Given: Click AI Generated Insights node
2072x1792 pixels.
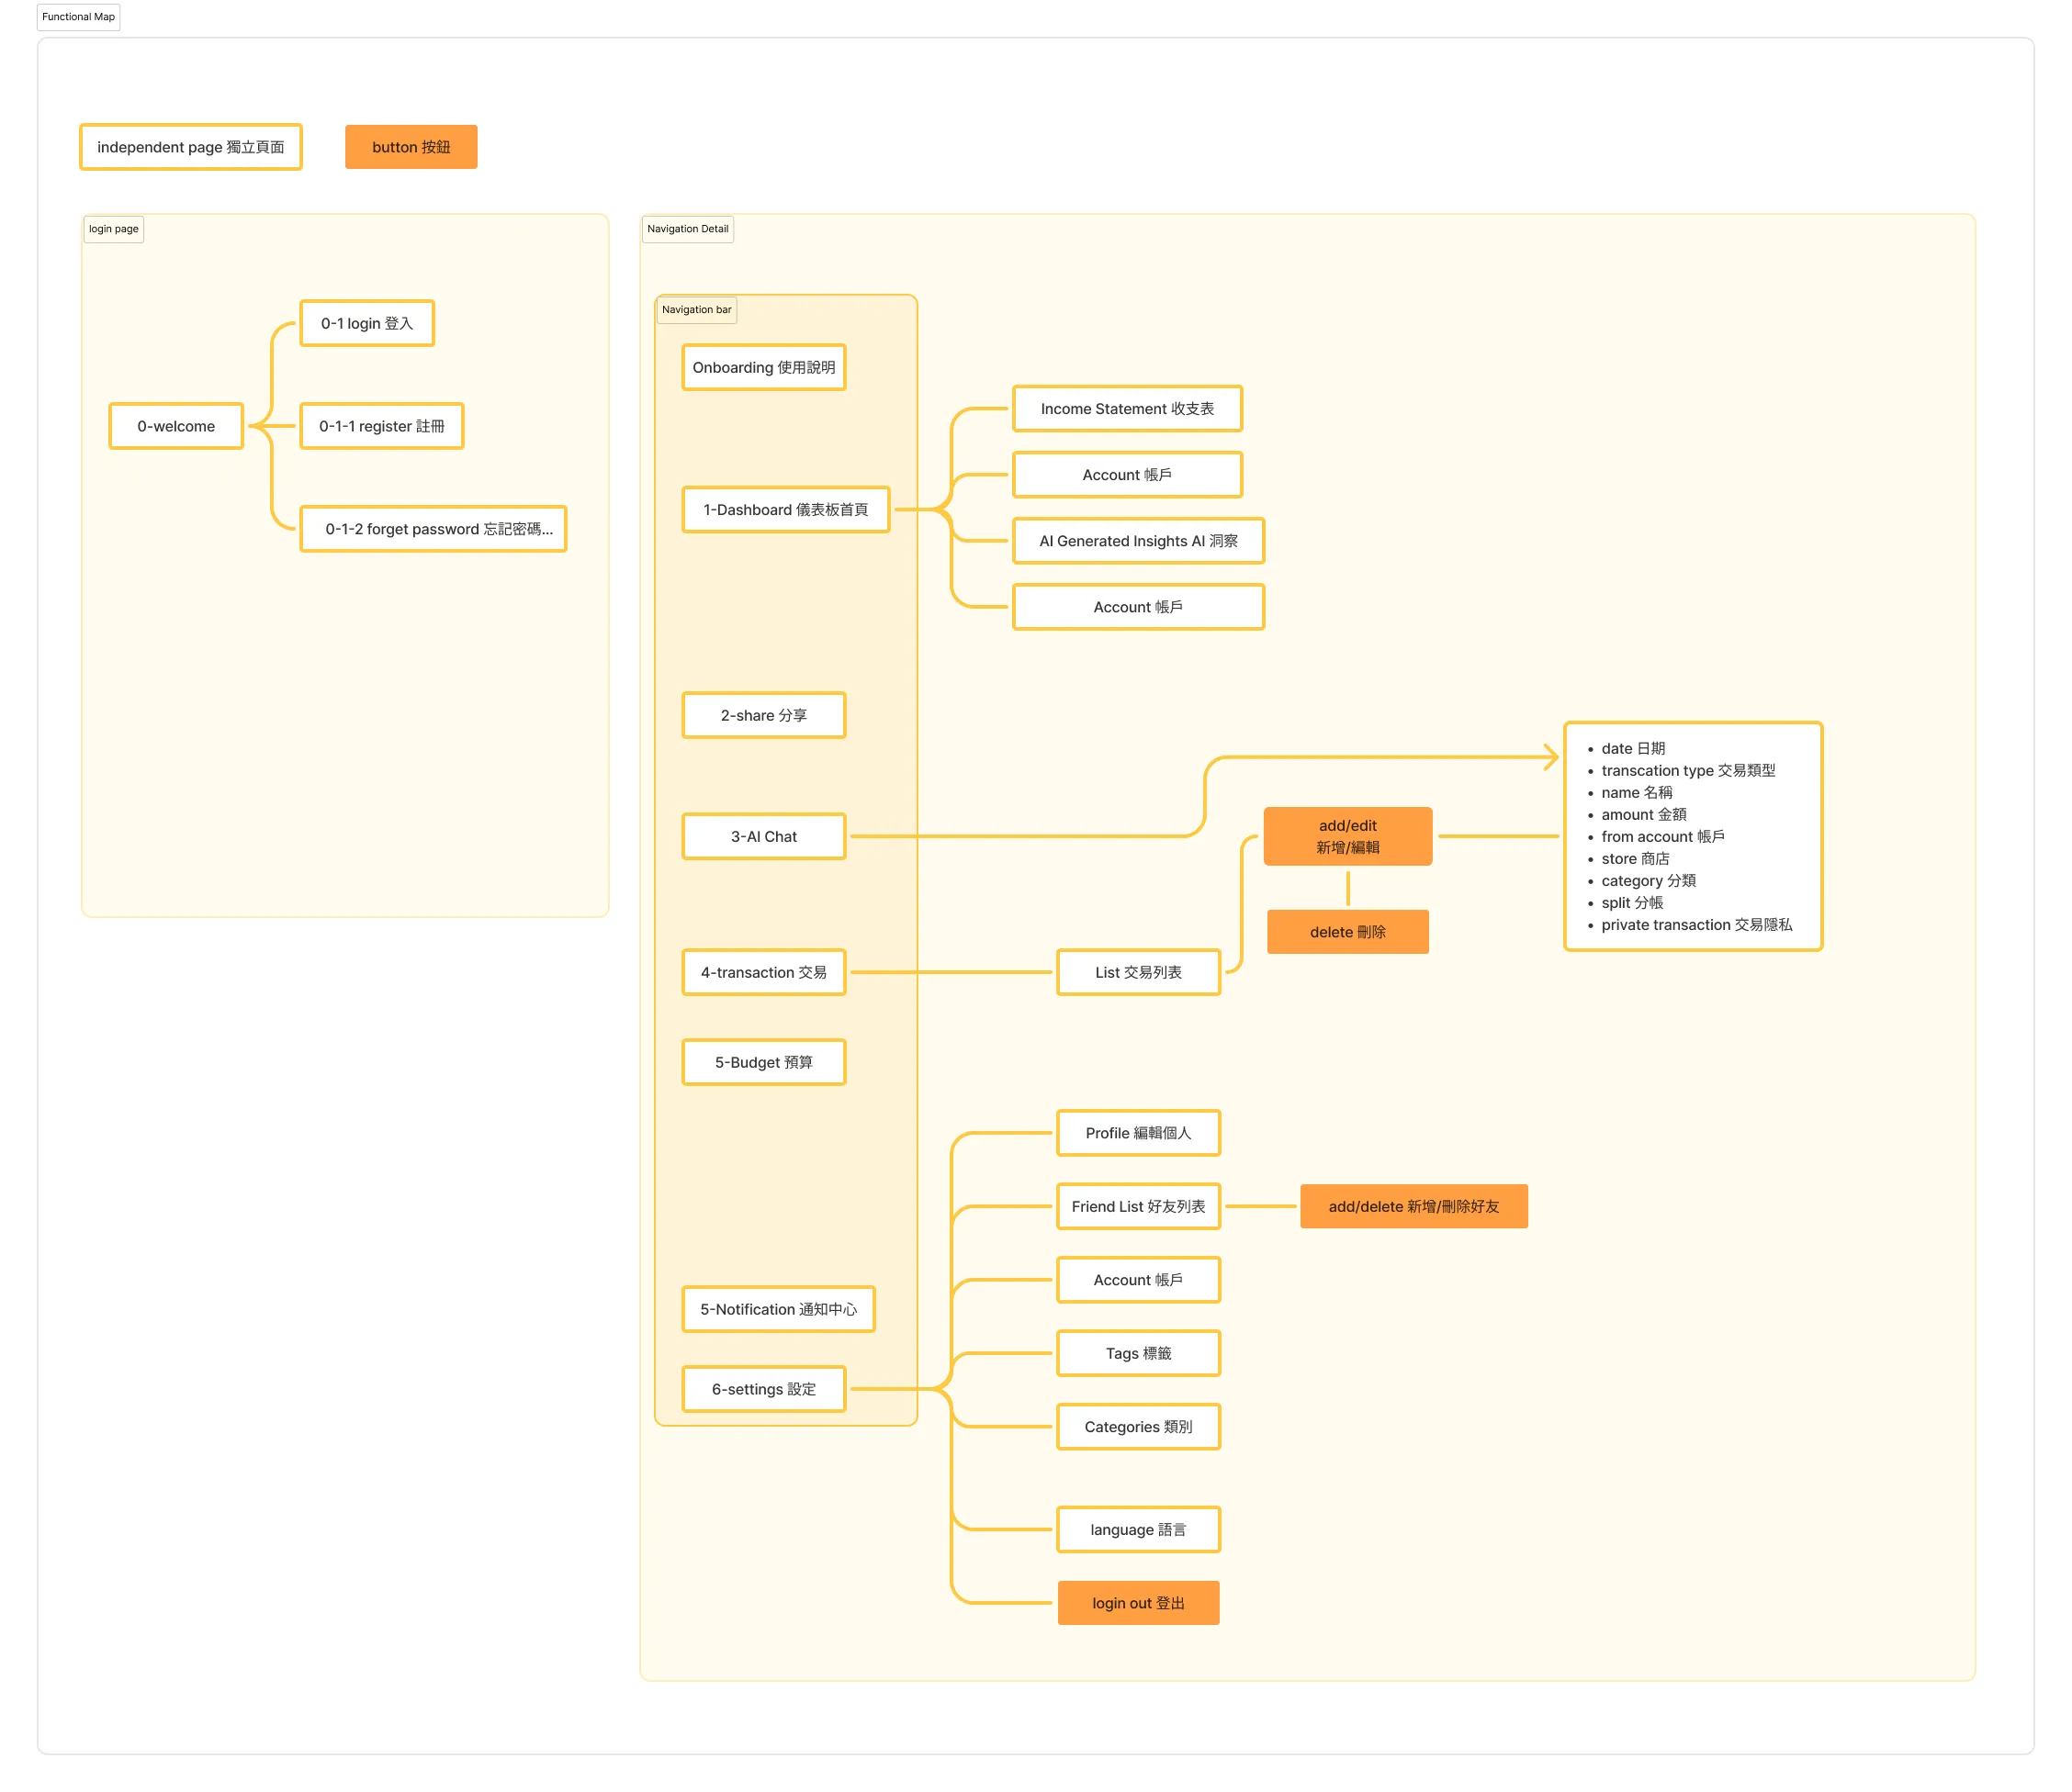Looking at the screenshot, I should [1138, 541].
